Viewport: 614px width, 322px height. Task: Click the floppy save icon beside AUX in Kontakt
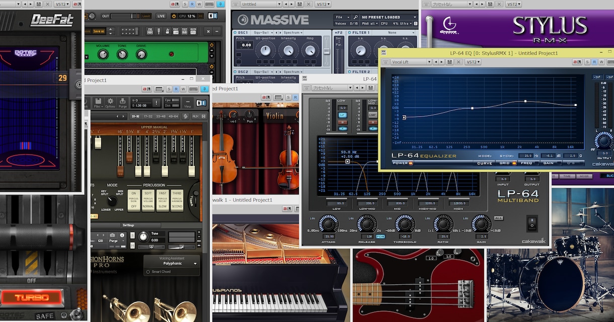[x=203, y=117]
